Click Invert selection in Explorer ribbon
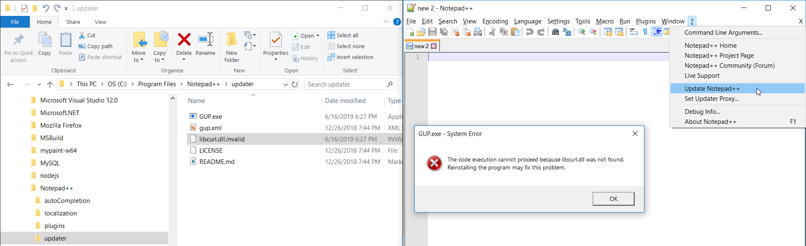The image size is (806, 246). (350, 57)
